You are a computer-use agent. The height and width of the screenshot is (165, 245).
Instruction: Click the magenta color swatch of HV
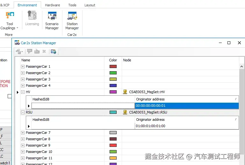113,92
